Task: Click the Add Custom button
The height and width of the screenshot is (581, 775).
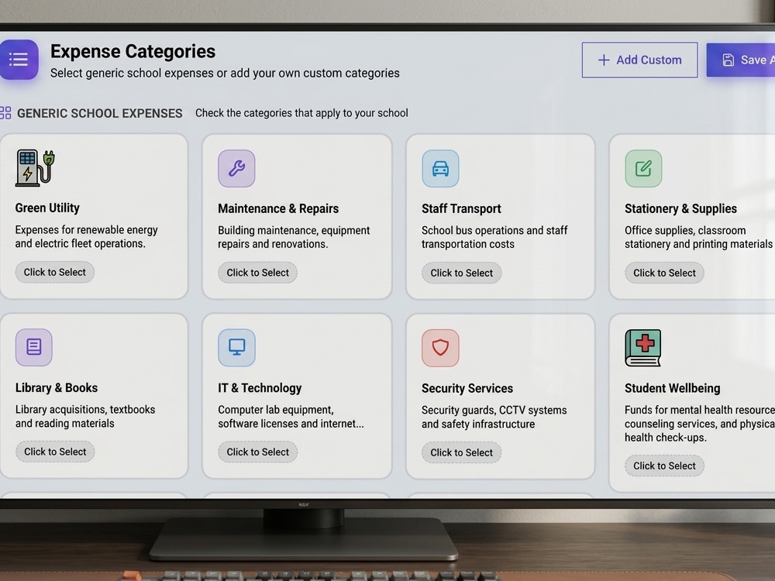Action: click(x=639, y=60)
